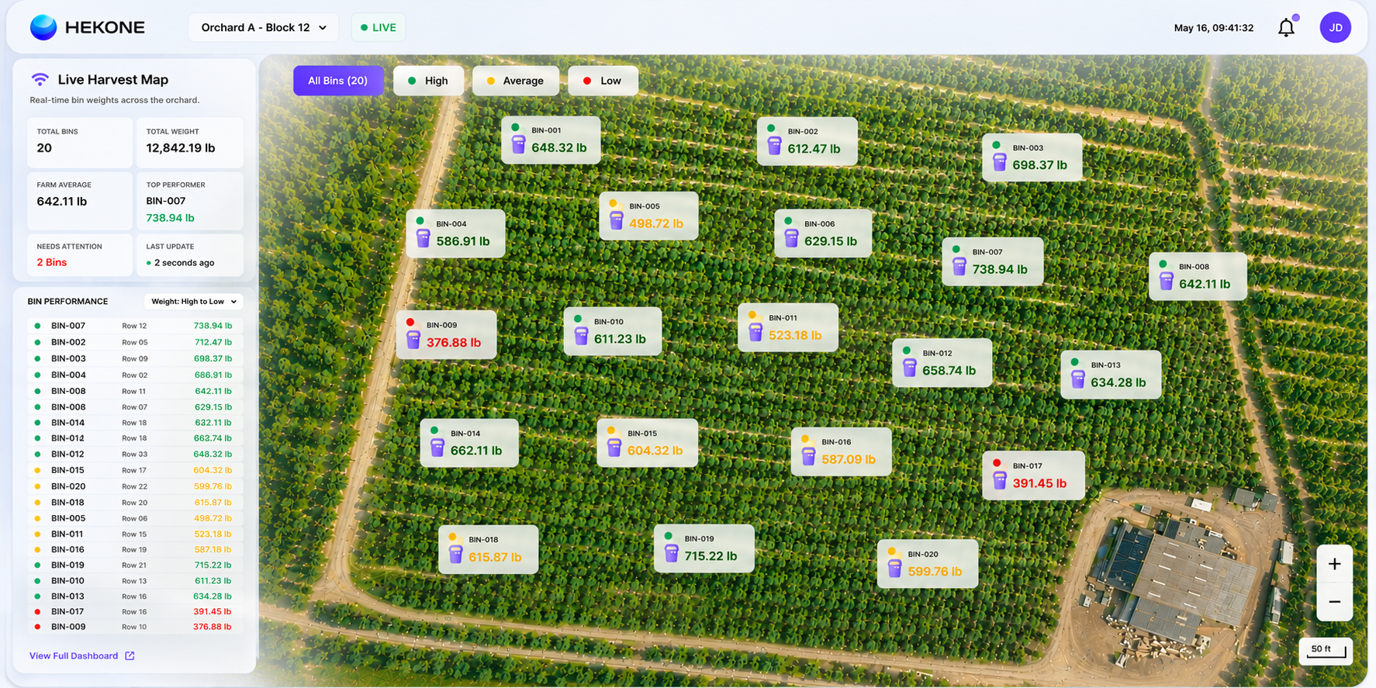
Task: Click the bucket icon on the BIN-005 card
Action: click(x=616, y=220)
